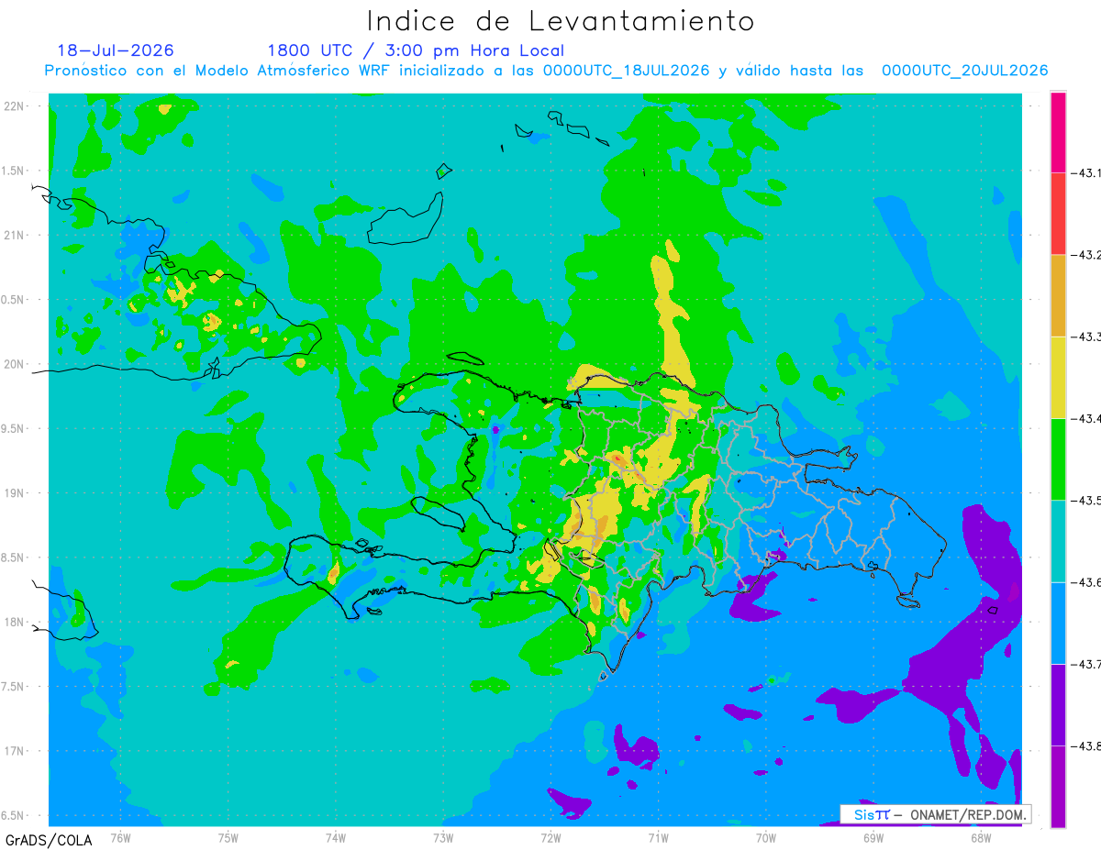Click the 74W longitude label
1101x850 pixels.
click(x=335, y=837)
